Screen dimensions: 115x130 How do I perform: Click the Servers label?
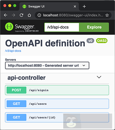coord(10,60)
